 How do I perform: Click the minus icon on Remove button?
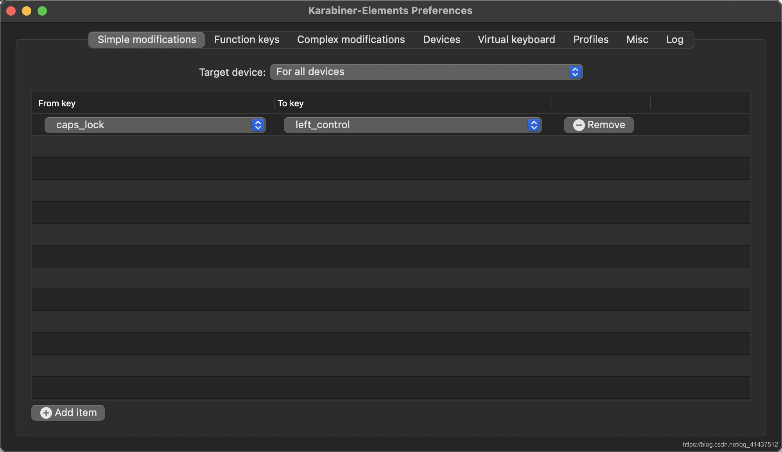[579, 125]
